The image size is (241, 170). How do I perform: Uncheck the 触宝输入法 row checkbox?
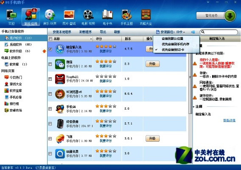click(50, 49)
